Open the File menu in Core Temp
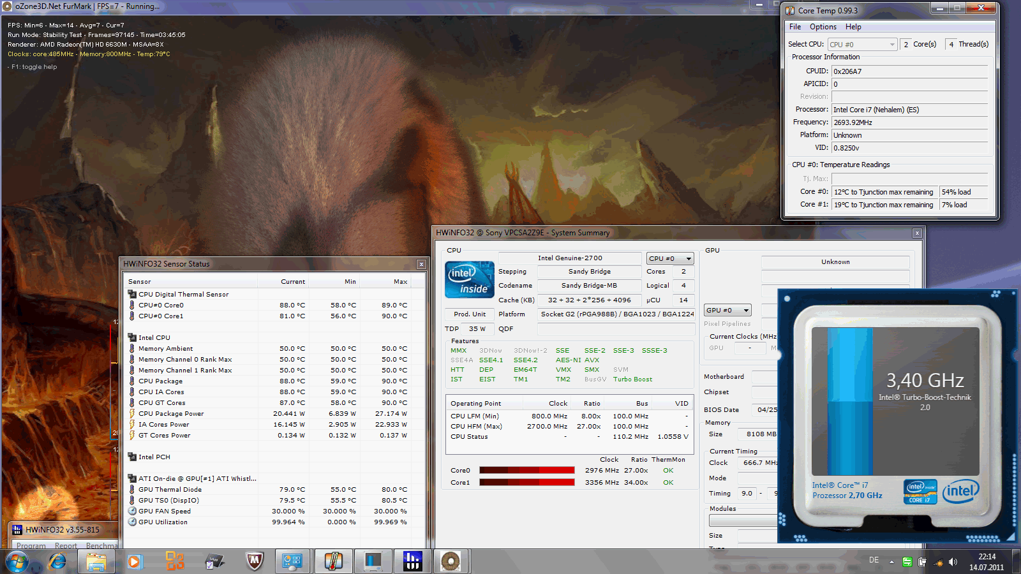The image size is (1021, 574). pos(795,27)
